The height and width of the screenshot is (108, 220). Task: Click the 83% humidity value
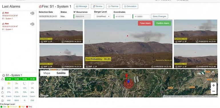click(32, 92)
